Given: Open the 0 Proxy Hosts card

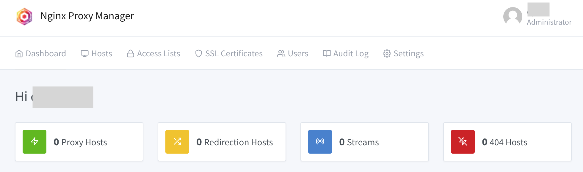Looking at the screenshot, I should pyautogui.click(x=79, y=142).
